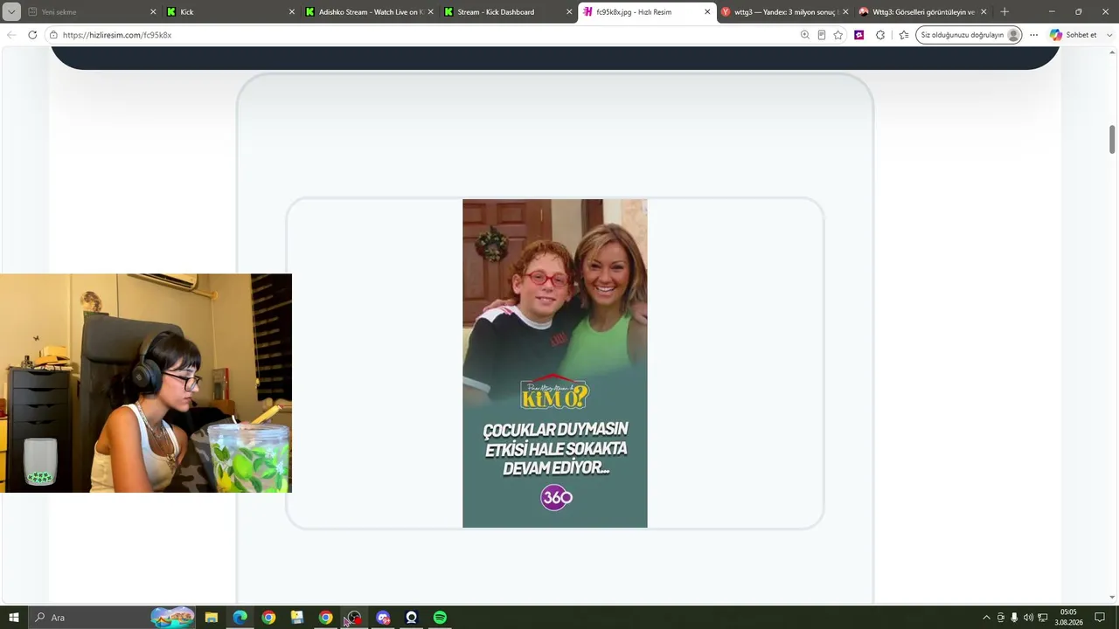Close the Kick tab
1119x629 pixels.
point(292,12)
